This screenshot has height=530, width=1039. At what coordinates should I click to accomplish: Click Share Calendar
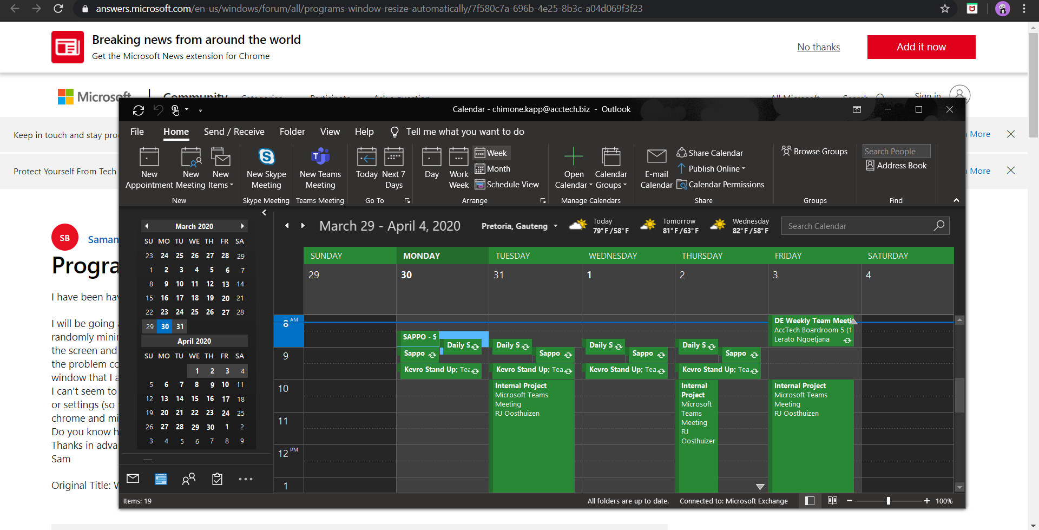[710, 153]
